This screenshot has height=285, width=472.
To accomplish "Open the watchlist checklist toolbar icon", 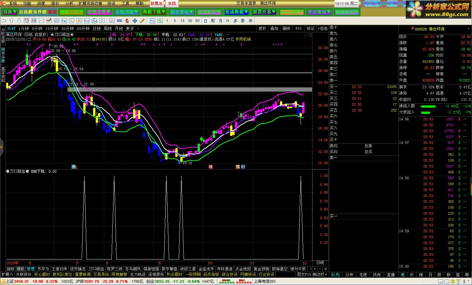I will coord(27,21).
